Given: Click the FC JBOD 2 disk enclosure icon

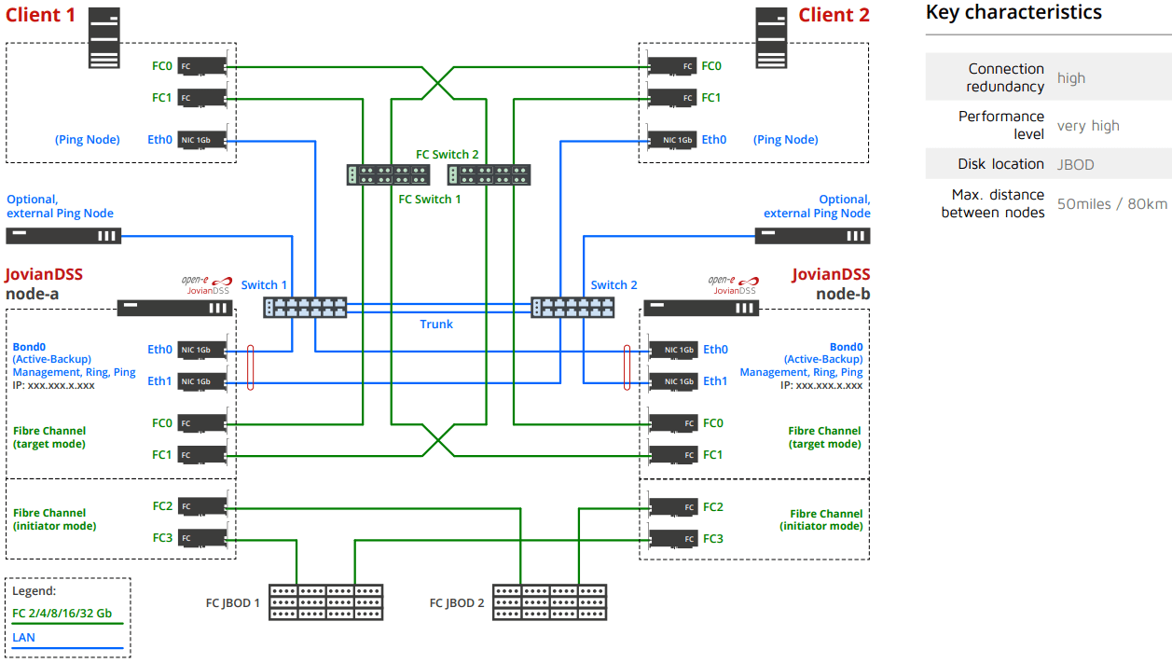Looking at the screenshot, I should coord(550,602).
